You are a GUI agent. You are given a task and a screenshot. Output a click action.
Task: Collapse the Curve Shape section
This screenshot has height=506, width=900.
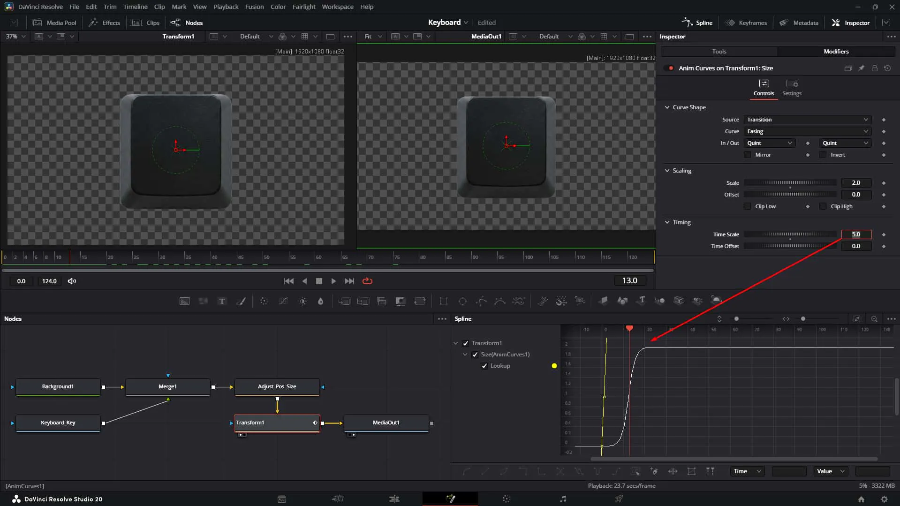(667, 107)
